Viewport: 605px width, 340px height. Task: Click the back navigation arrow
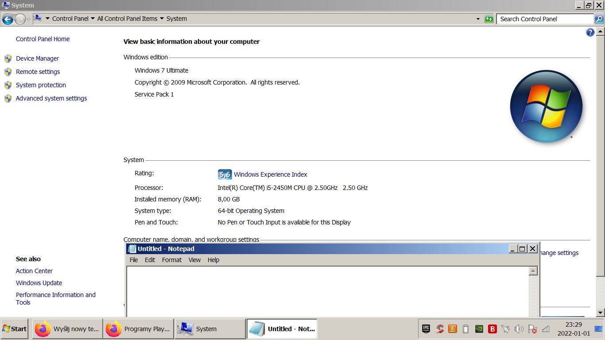8,19
